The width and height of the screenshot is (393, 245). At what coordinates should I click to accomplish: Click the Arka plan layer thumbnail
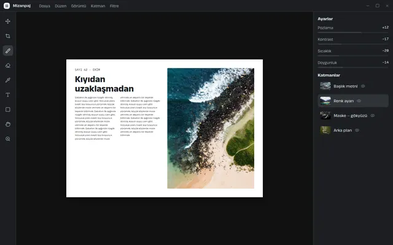coord(325,130)
